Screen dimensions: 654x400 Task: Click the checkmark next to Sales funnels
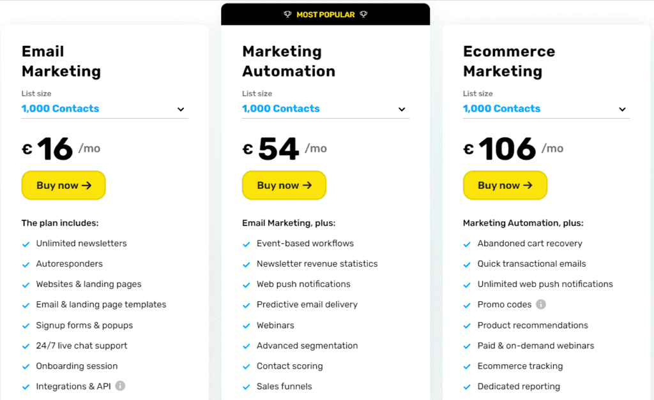coord(247,387)
